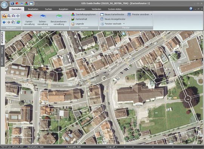
Task: Click the roundabout in the aerial map
Action: [x=104, y=78]
